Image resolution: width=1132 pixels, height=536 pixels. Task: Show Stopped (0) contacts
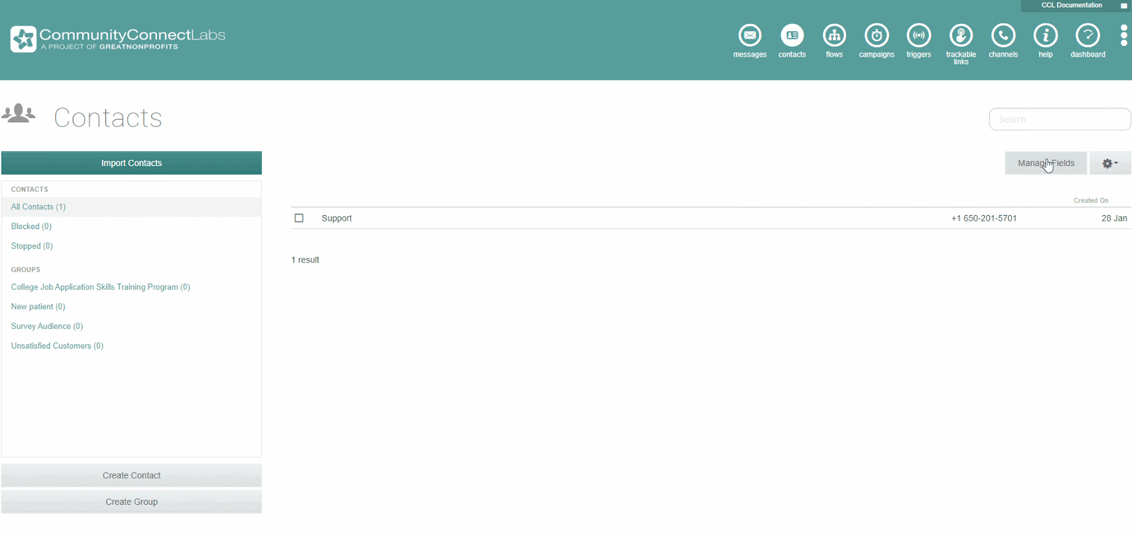(32, 246)
